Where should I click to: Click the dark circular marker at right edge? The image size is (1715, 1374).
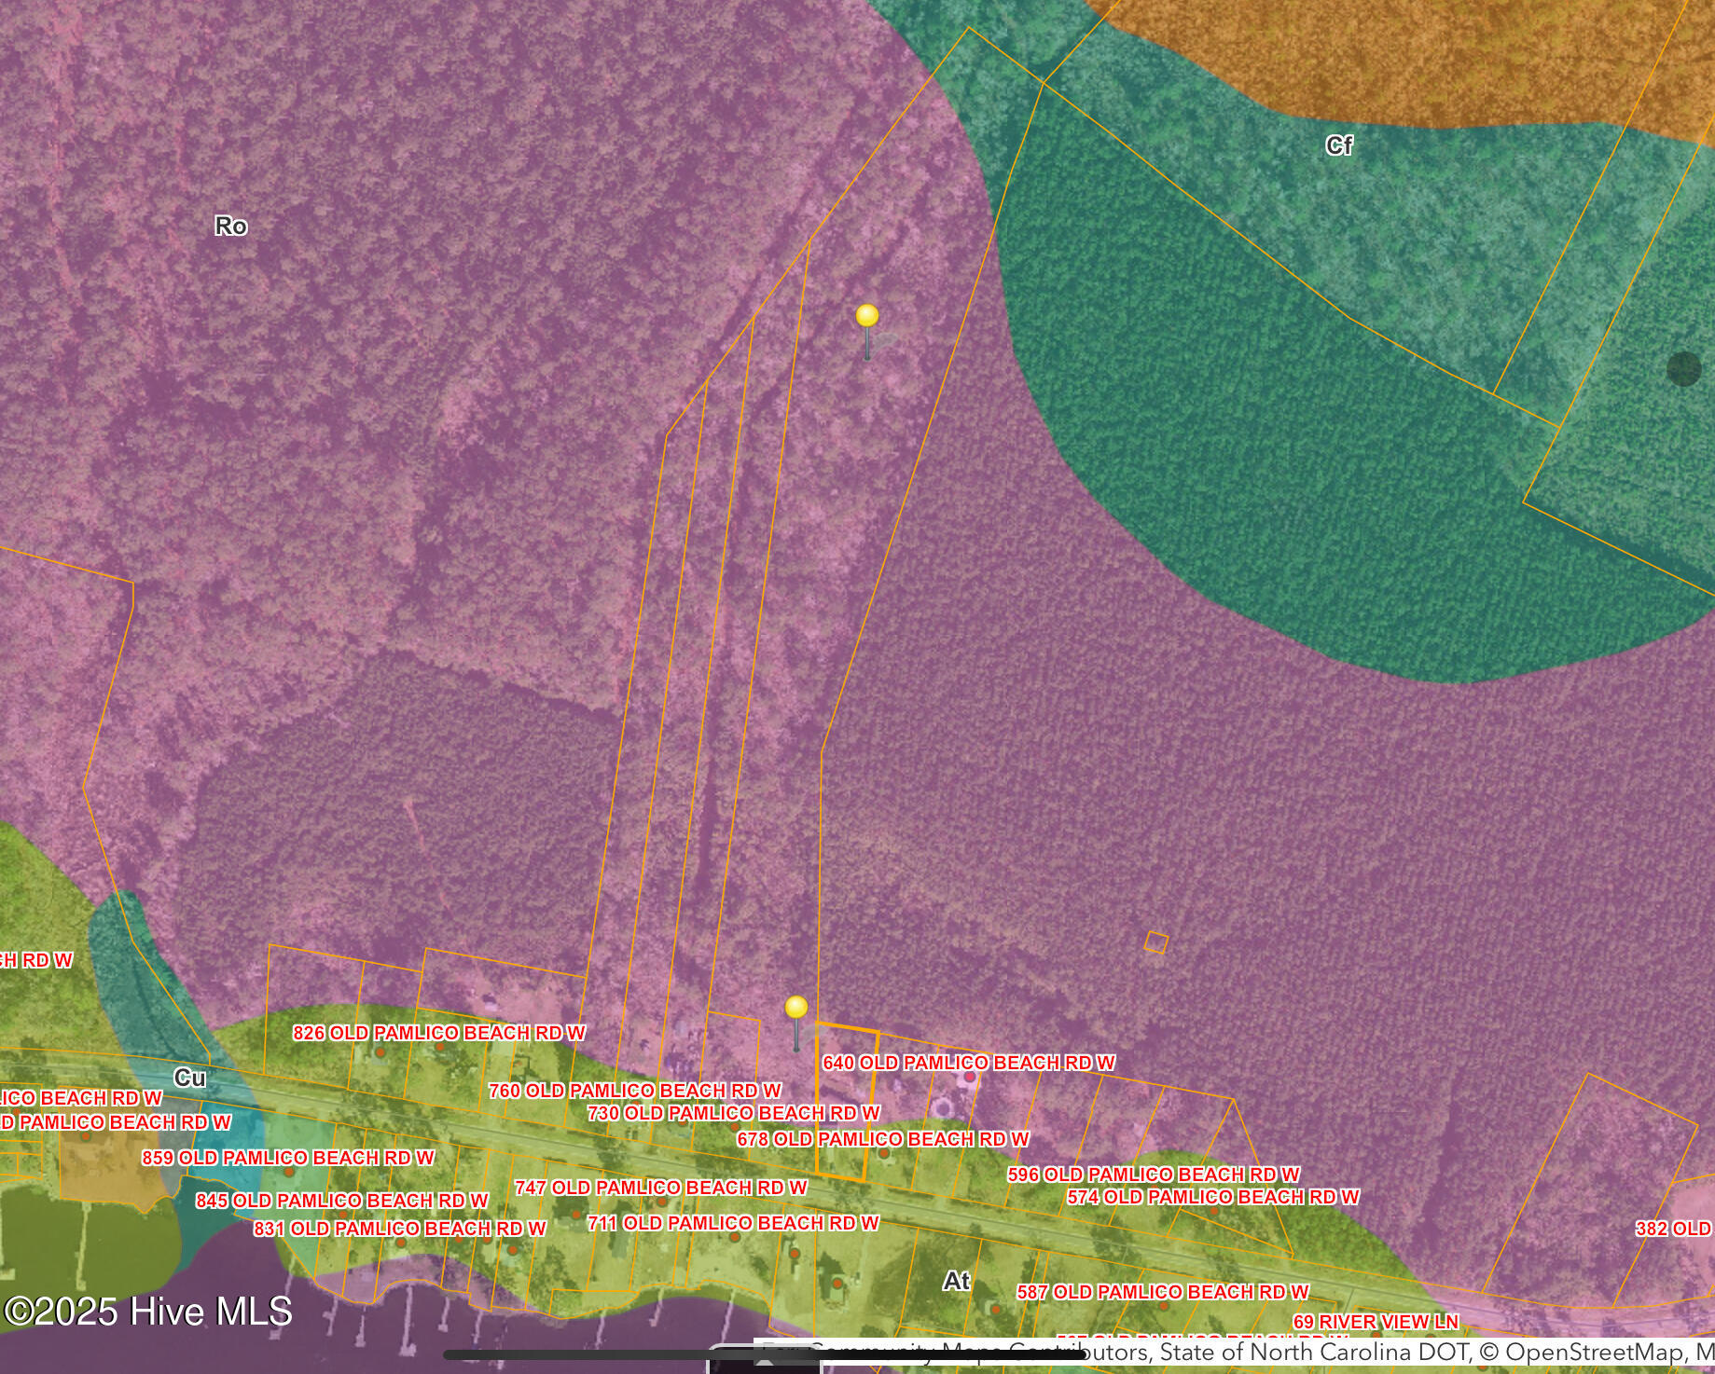click(x=1683, y=368)
